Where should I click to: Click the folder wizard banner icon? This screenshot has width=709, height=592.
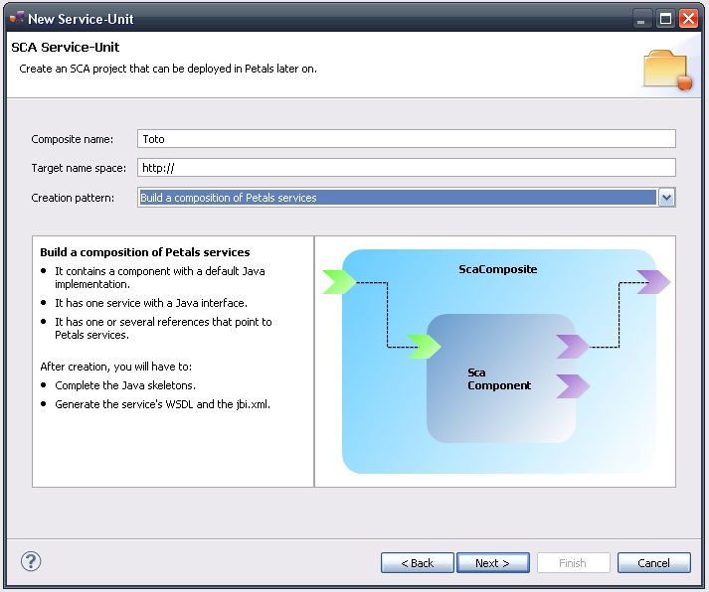(666, 70)
